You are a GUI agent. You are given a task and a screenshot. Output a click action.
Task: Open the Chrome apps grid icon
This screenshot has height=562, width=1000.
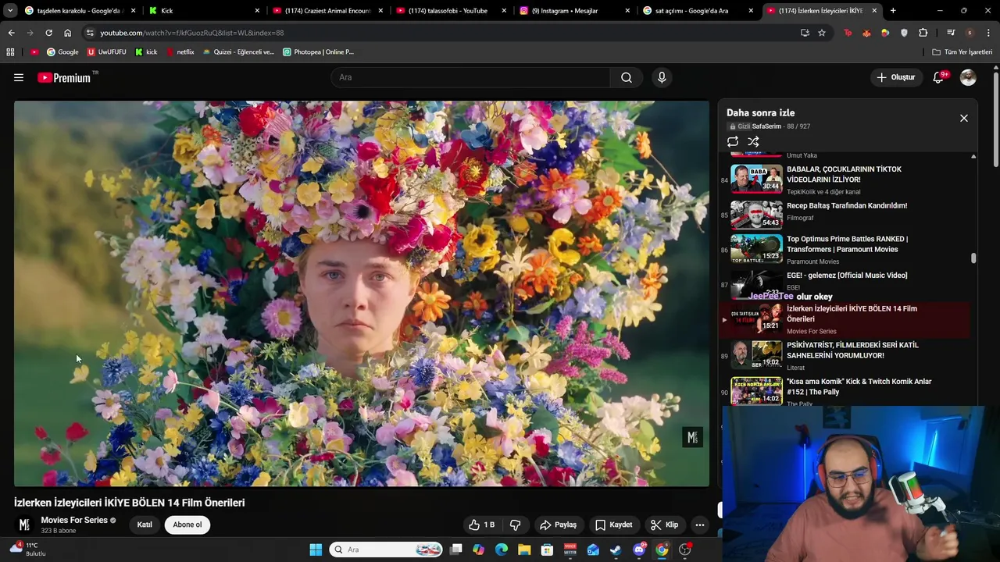point(10,52)
